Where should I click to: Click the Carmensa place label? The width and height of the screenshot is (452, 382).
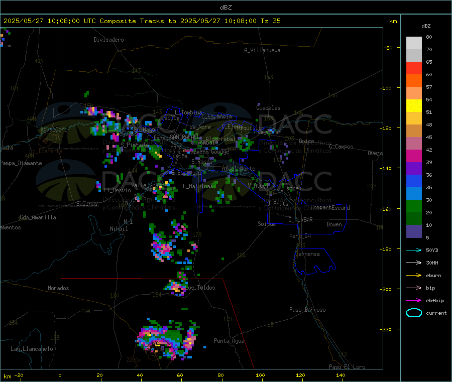307,254
